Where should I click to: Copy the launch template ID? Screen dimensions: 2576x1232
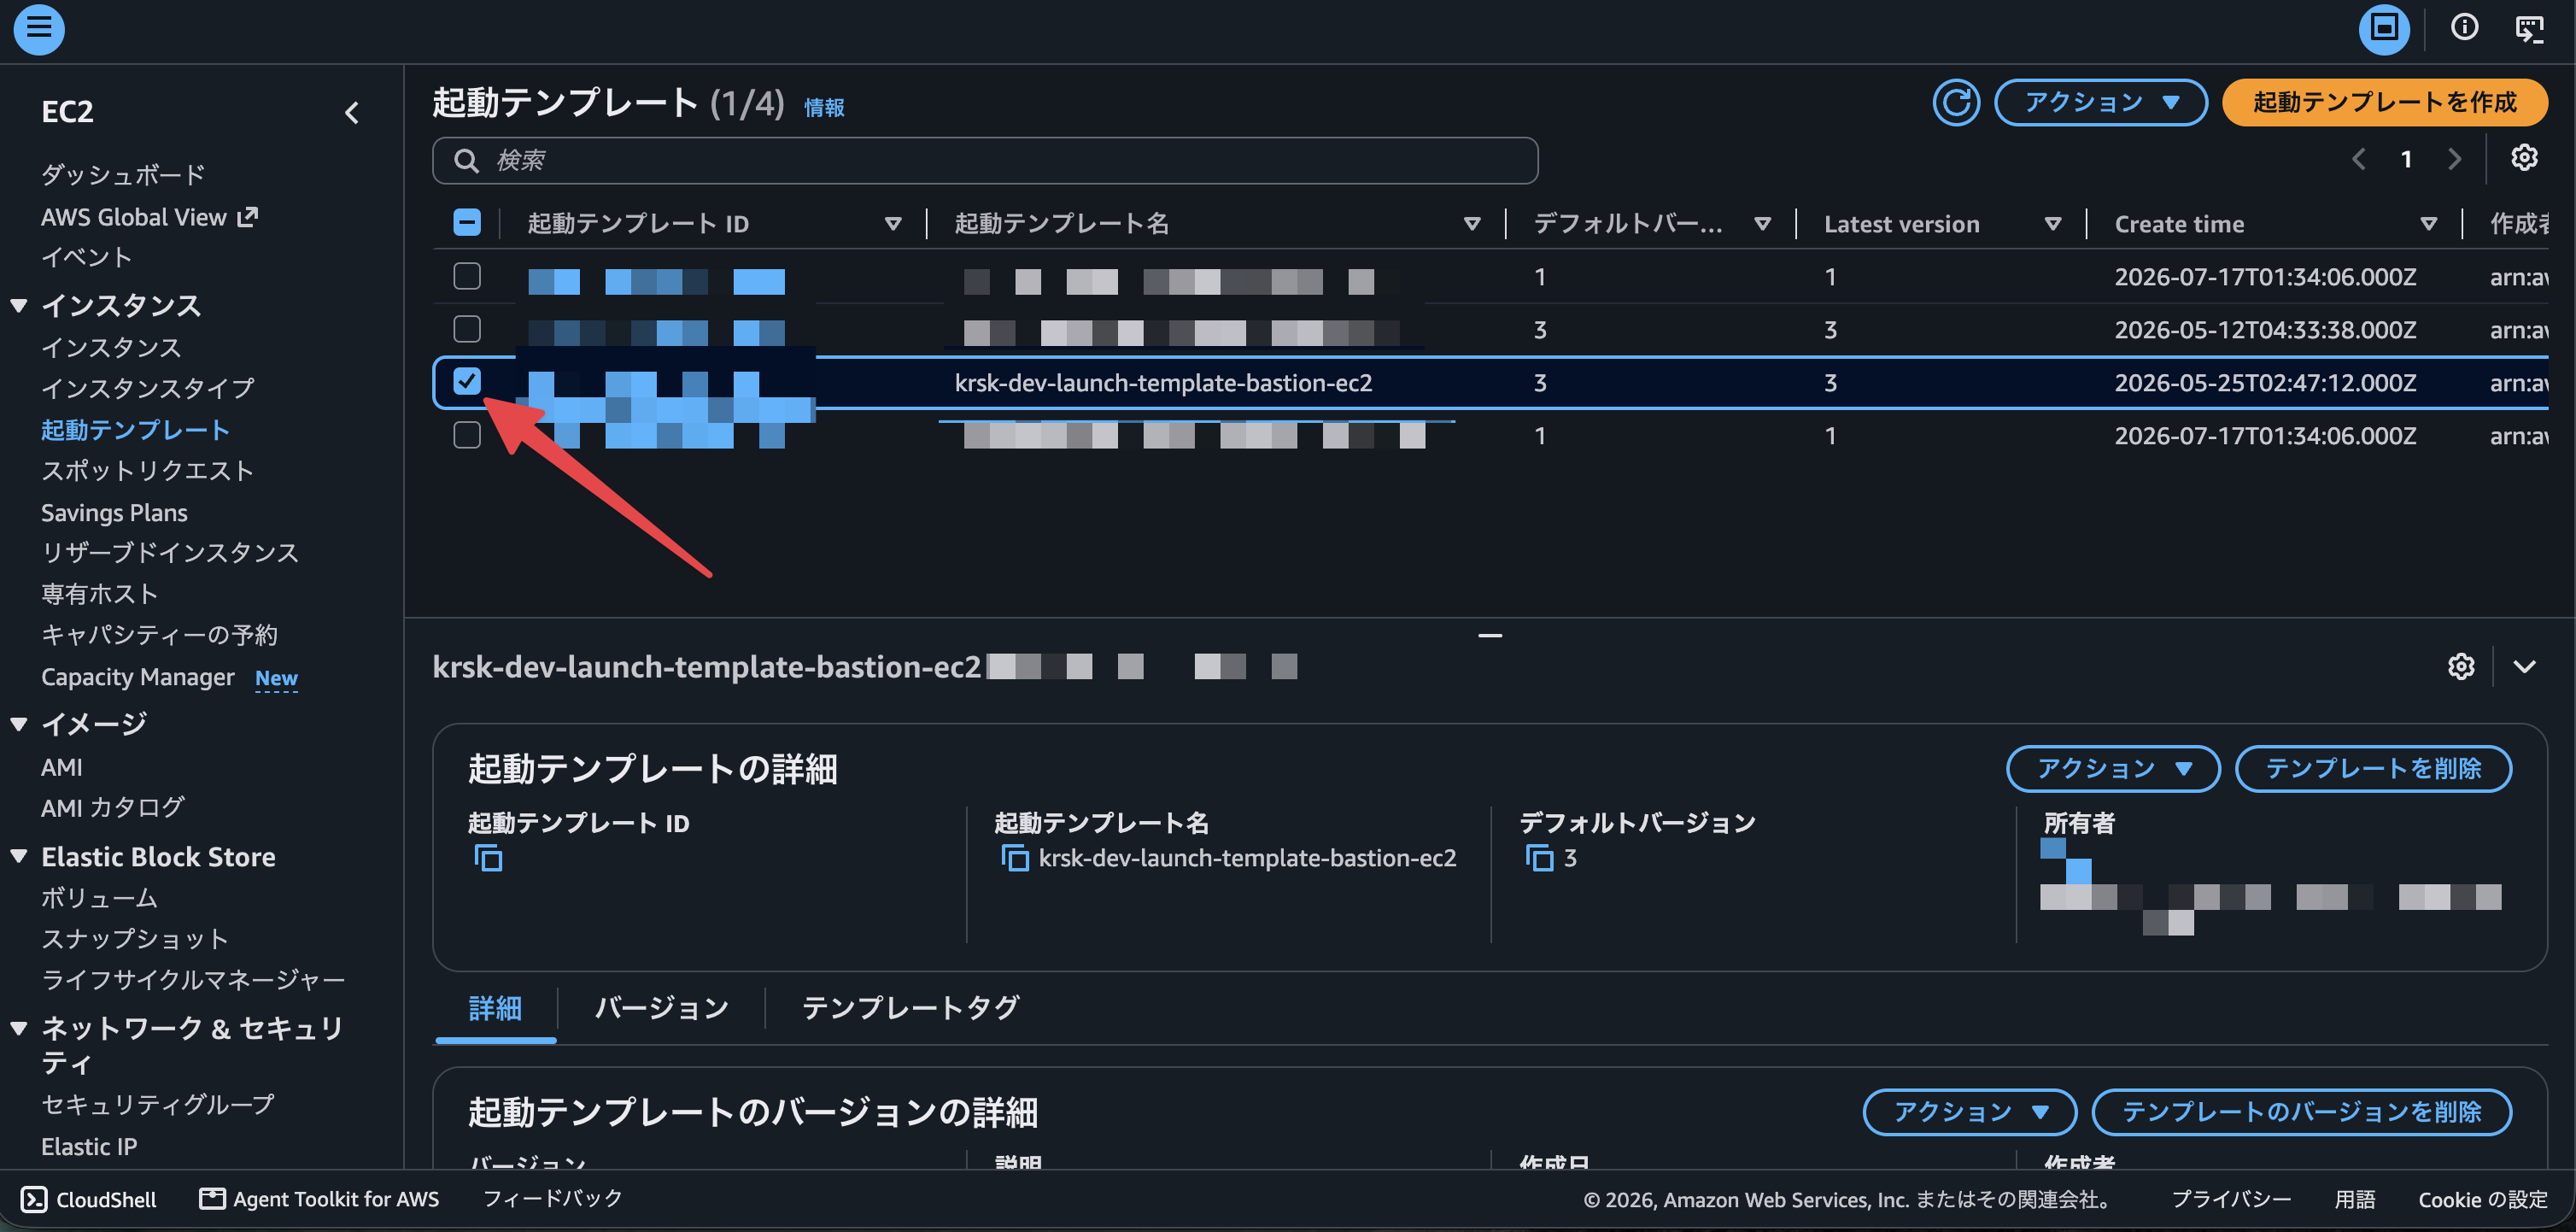[x=488, y=858]
